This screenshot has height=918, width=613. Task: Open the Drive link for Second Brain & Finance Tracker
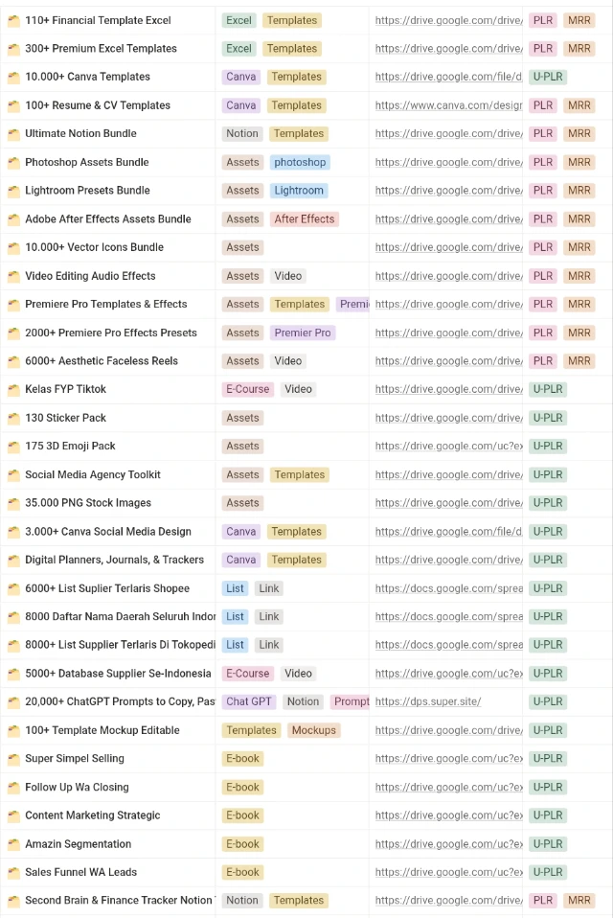click(x=448, y=901)
